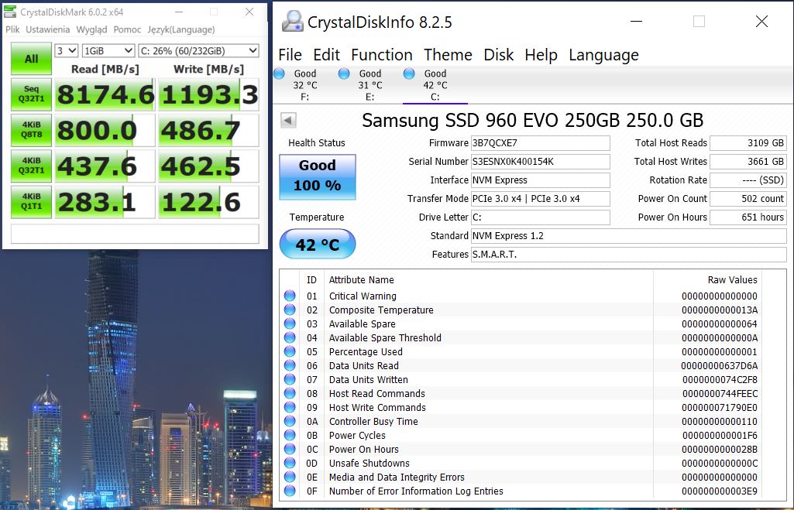
Task: Click status orb for Data Units Written row
Action: [290, 379]
